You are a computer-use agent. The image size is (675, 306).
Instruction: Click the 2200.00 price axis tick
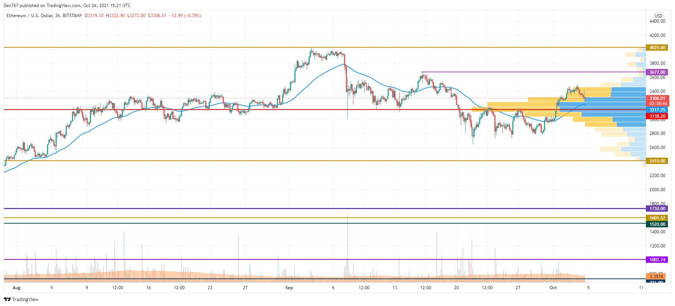pyautogui.click(x=657, y=176)
